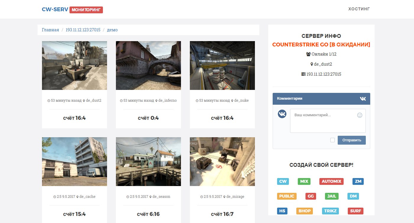Click the CW-SERV logo link
This screenshot has height=223, width=414.
click(55, 9)
